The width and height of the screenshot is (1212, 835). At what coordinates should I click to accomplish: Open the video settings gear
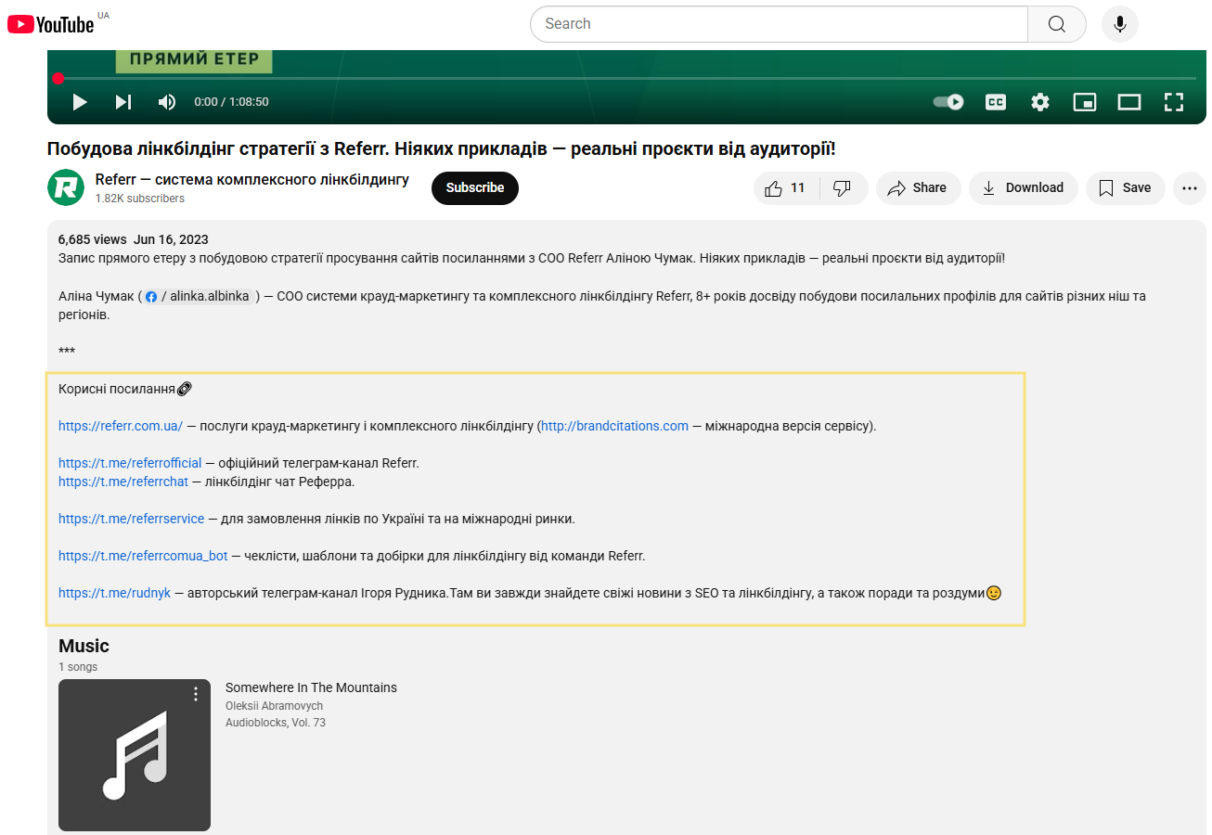(1039, 102)
